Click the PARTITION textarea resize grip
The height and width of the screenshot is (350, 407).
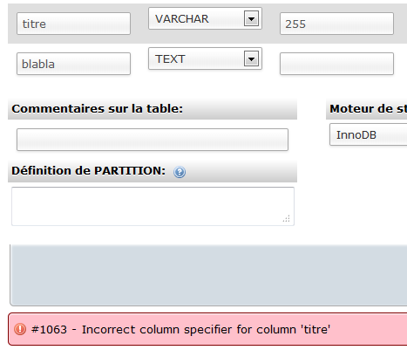coord(287,218)
